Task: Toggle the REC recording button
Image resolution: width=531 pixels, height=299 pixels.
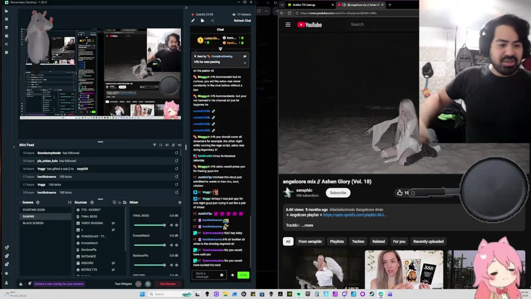Action: [x=138, y=284]
